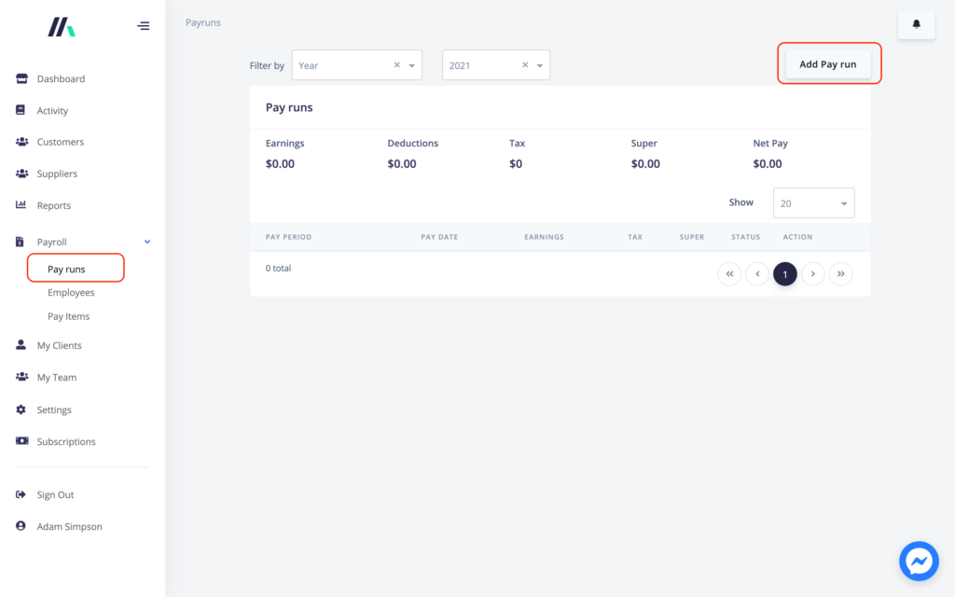
Task: Click the Add Pay run button
Action: point(827,64)
